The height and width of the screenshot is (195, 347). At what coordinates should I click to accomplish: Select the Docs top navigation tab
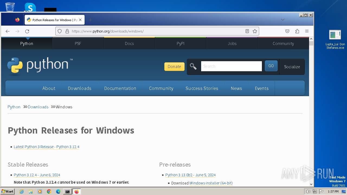[129, 43]
